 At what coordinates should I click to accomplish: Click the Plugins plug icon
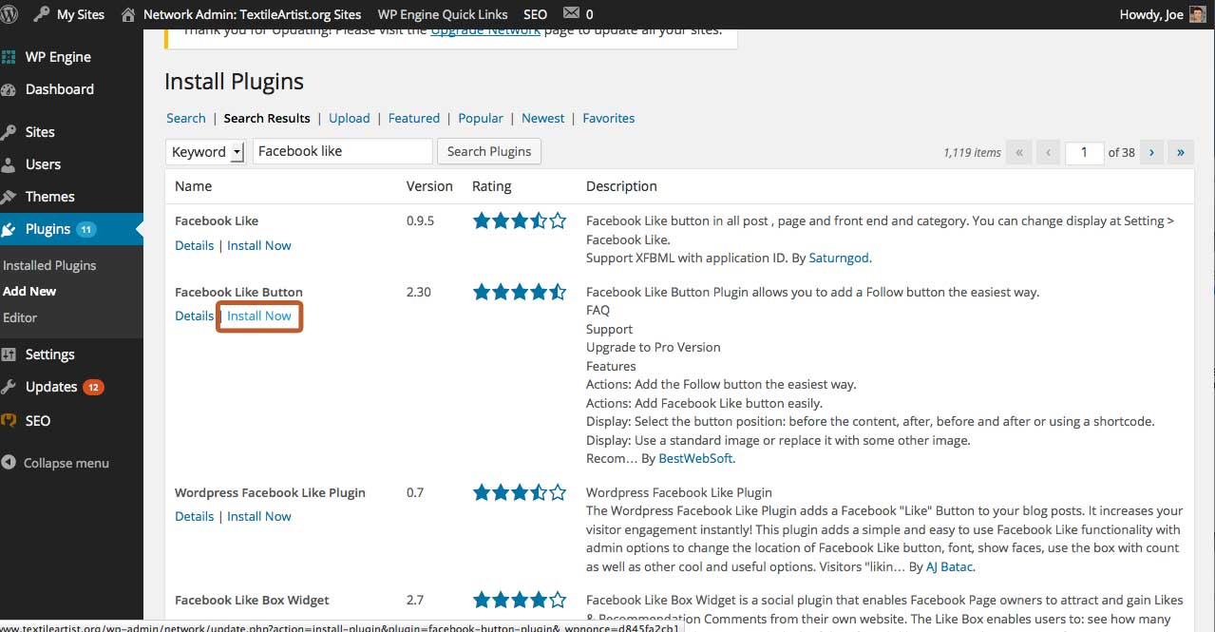point(9,229)
